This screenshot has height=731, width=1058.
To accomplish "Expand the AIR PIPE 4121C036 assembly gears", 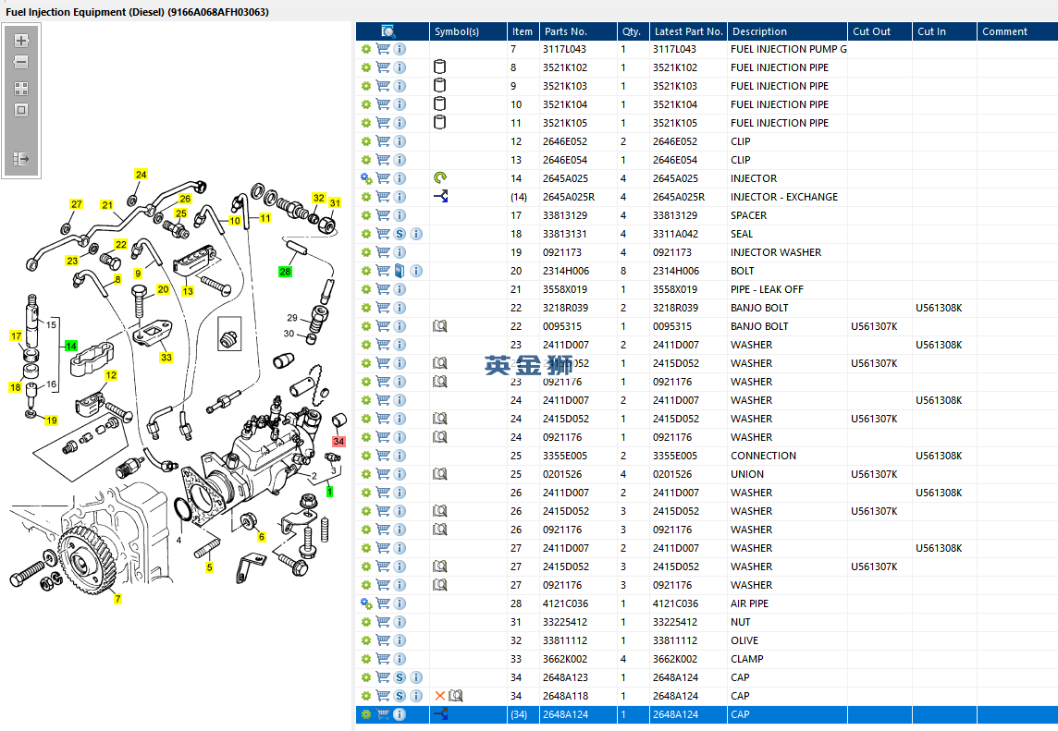I will click(x=366, y=603).
